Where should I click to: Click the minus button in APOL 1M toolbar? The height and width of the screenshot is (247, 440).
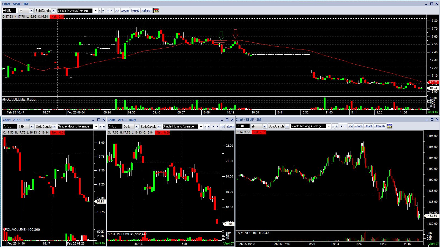[x=100, y=10]
